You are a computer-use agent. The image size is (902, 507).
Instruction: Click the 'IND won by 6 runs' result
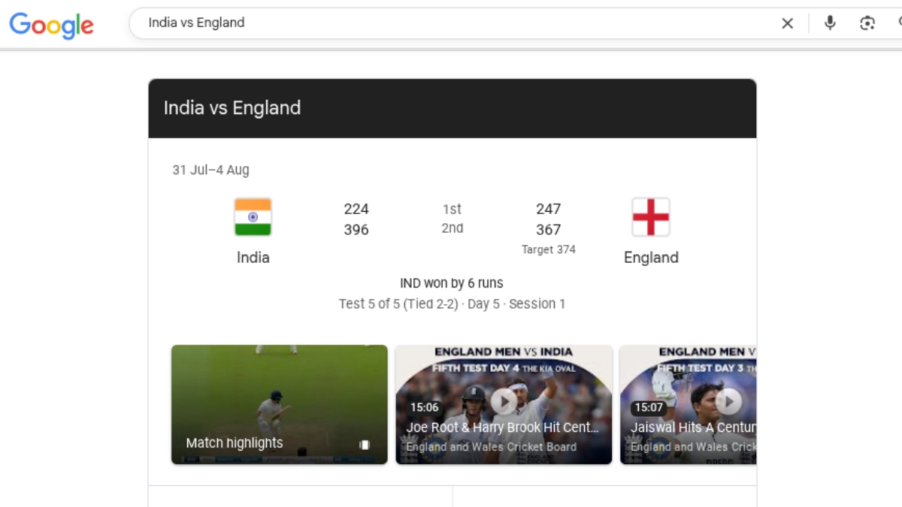point(451,283)
